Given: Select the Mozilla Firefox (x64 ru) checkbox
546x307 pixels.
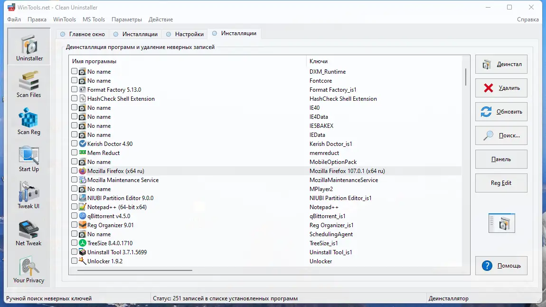Looking at the screenshot, I should point(74,171).
